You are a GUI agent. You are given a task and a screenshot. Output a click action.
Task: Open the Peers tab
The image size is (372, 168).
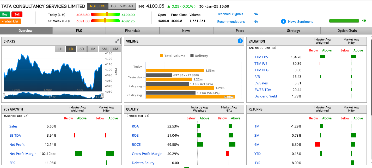tap(240, 31)
